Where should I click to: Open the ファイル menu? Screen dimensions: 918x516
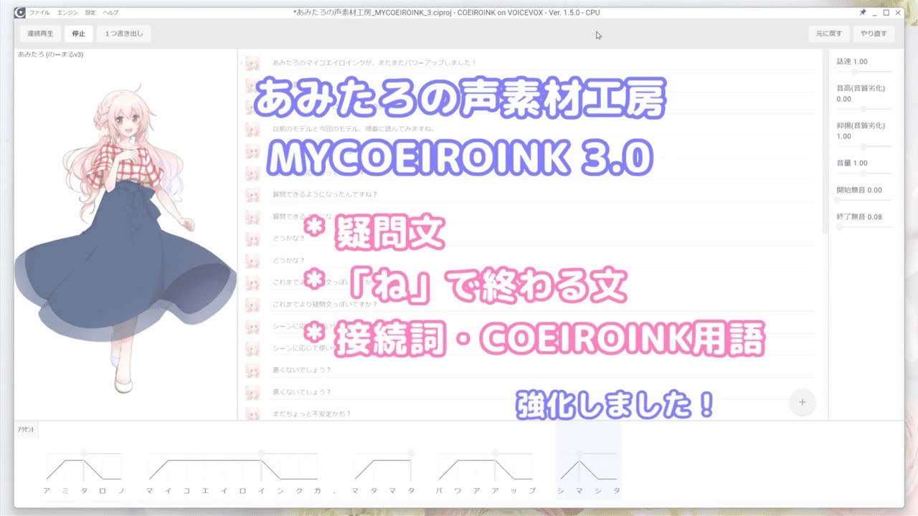39,12
